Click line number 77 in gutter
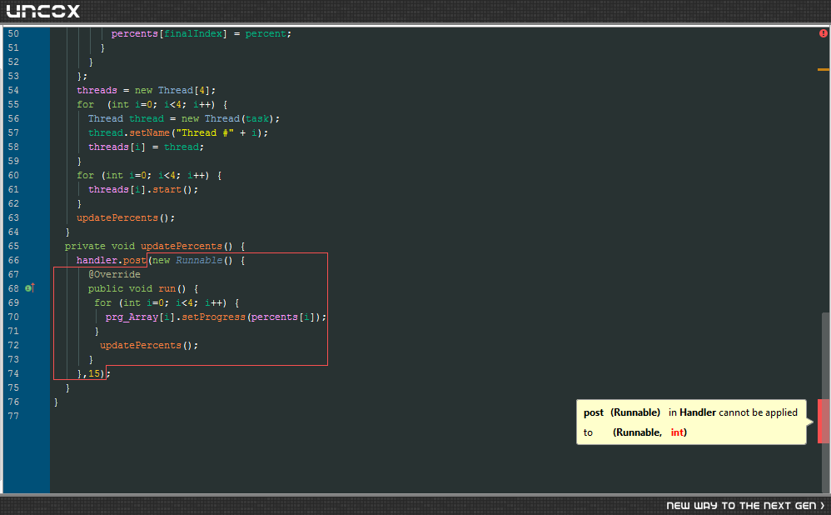This screenshot has width=831, height=515. tap(13, 416)
